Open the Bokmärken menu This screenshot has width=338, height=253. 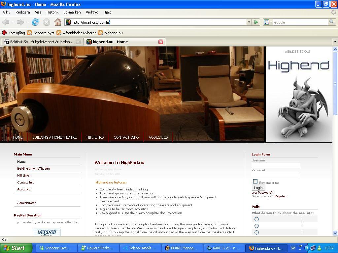(72, 12)
